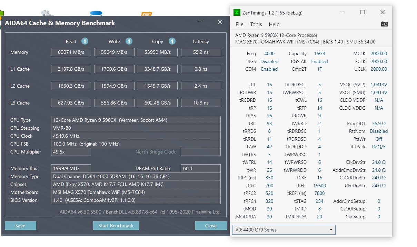Viewport: 417px width, 247px height.
Task: Minimize the AIDA64 benchmark window
Action: click(200, 22)
